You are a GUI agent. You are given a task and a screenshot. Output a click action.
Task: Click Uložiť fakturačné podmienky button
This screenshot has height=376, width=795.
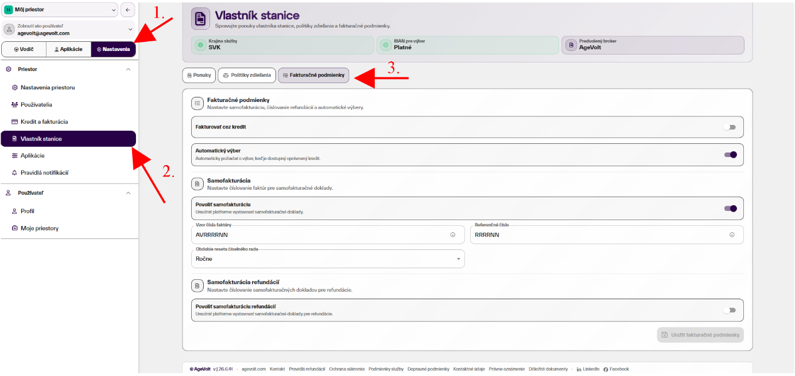(700, 335)
